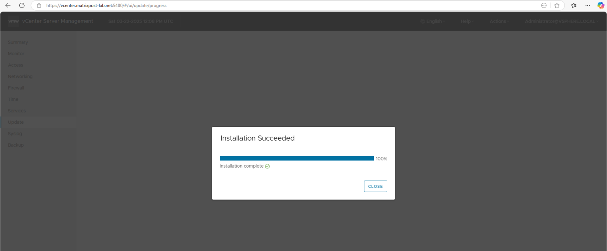The image size is (607, 251).
Task: Add this page to favorites via the star icon
Action: tap(557, 5)
